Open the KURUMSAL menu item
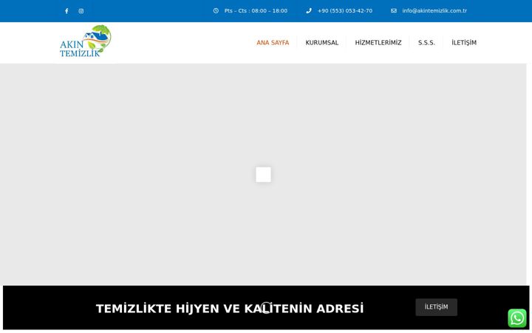532x333 pixels. pyautogui.click(x=322, y=42)
